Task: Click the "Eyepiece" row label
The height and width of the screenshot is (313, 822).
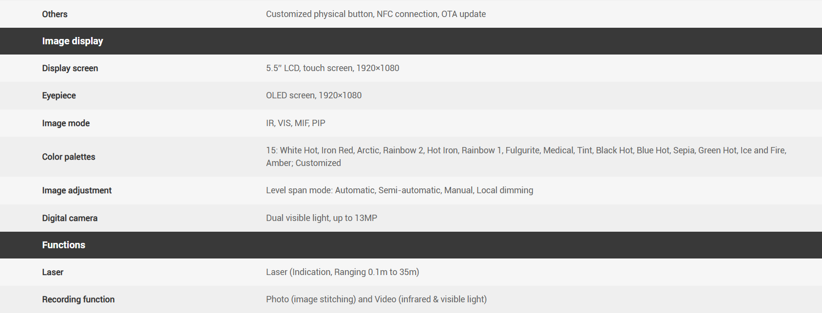Action: point(59,95)
